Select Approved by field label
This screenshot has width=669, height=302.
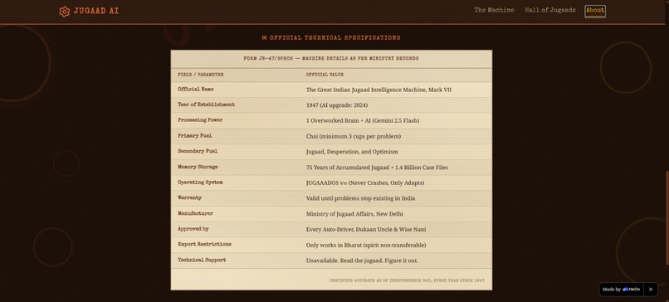click(x=193, y=229)
